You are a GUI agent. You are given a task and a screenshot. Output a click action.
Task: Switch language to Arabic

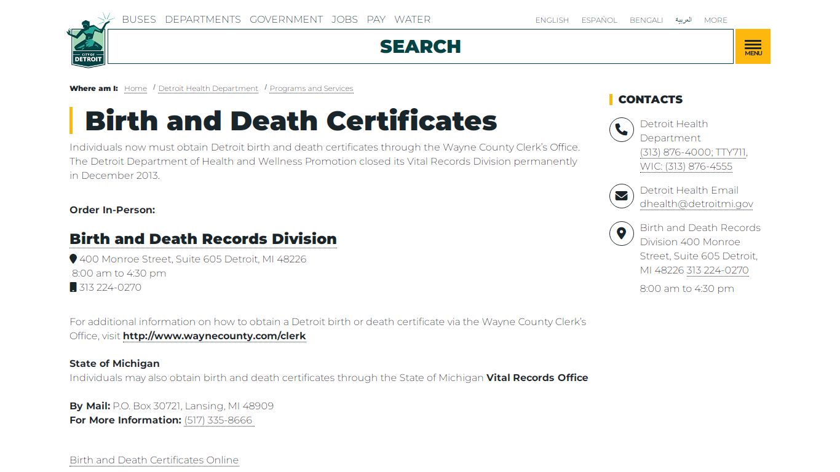[683, 20]
